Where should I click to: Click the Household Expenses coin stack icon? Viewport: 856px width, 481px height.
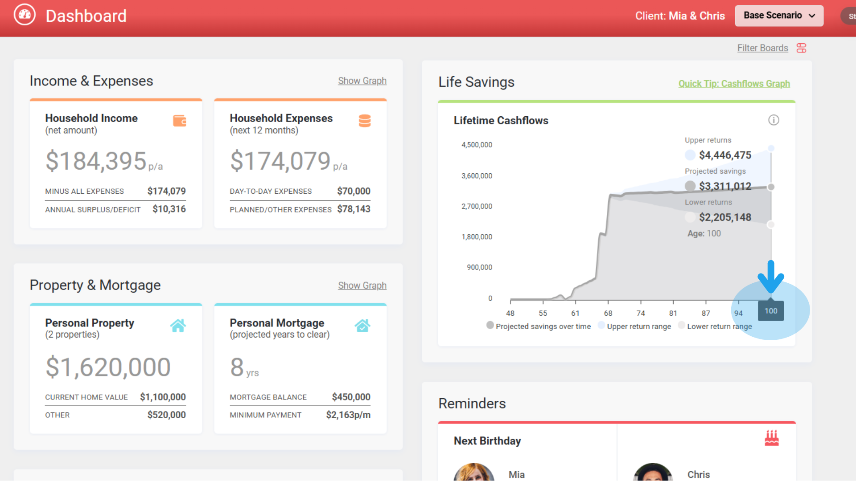(x=364, y=121)
